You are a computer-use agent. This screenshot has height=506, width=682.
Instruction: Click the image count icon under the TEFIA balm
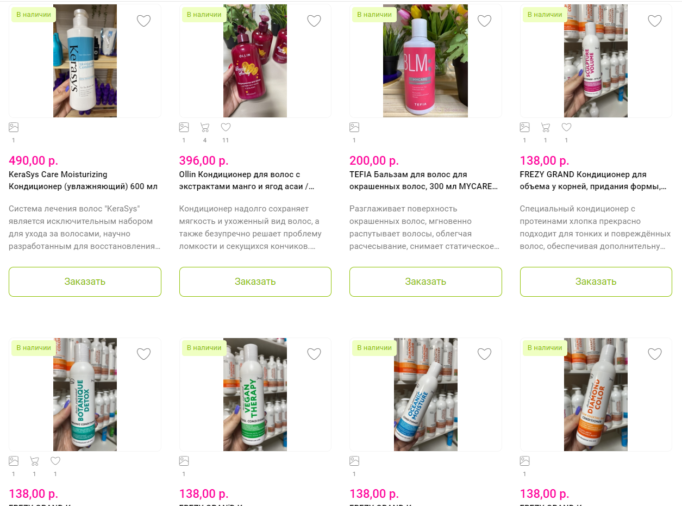click(354, 127)
